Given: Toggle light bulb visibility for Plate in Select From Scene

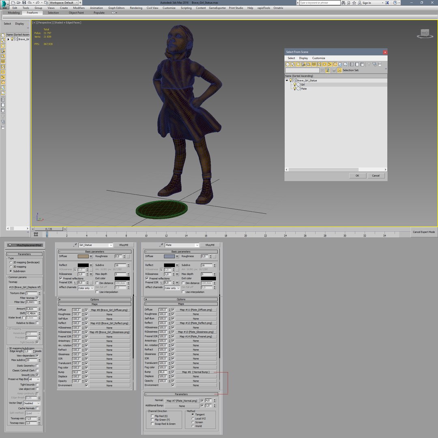Looking at the screenshot, I should (x=294, y=88).
